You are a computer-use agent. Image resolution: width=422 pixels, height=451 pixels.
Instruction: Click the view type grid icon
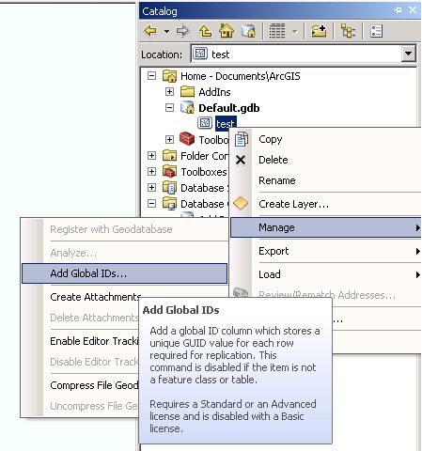click(x=277, y=31)
